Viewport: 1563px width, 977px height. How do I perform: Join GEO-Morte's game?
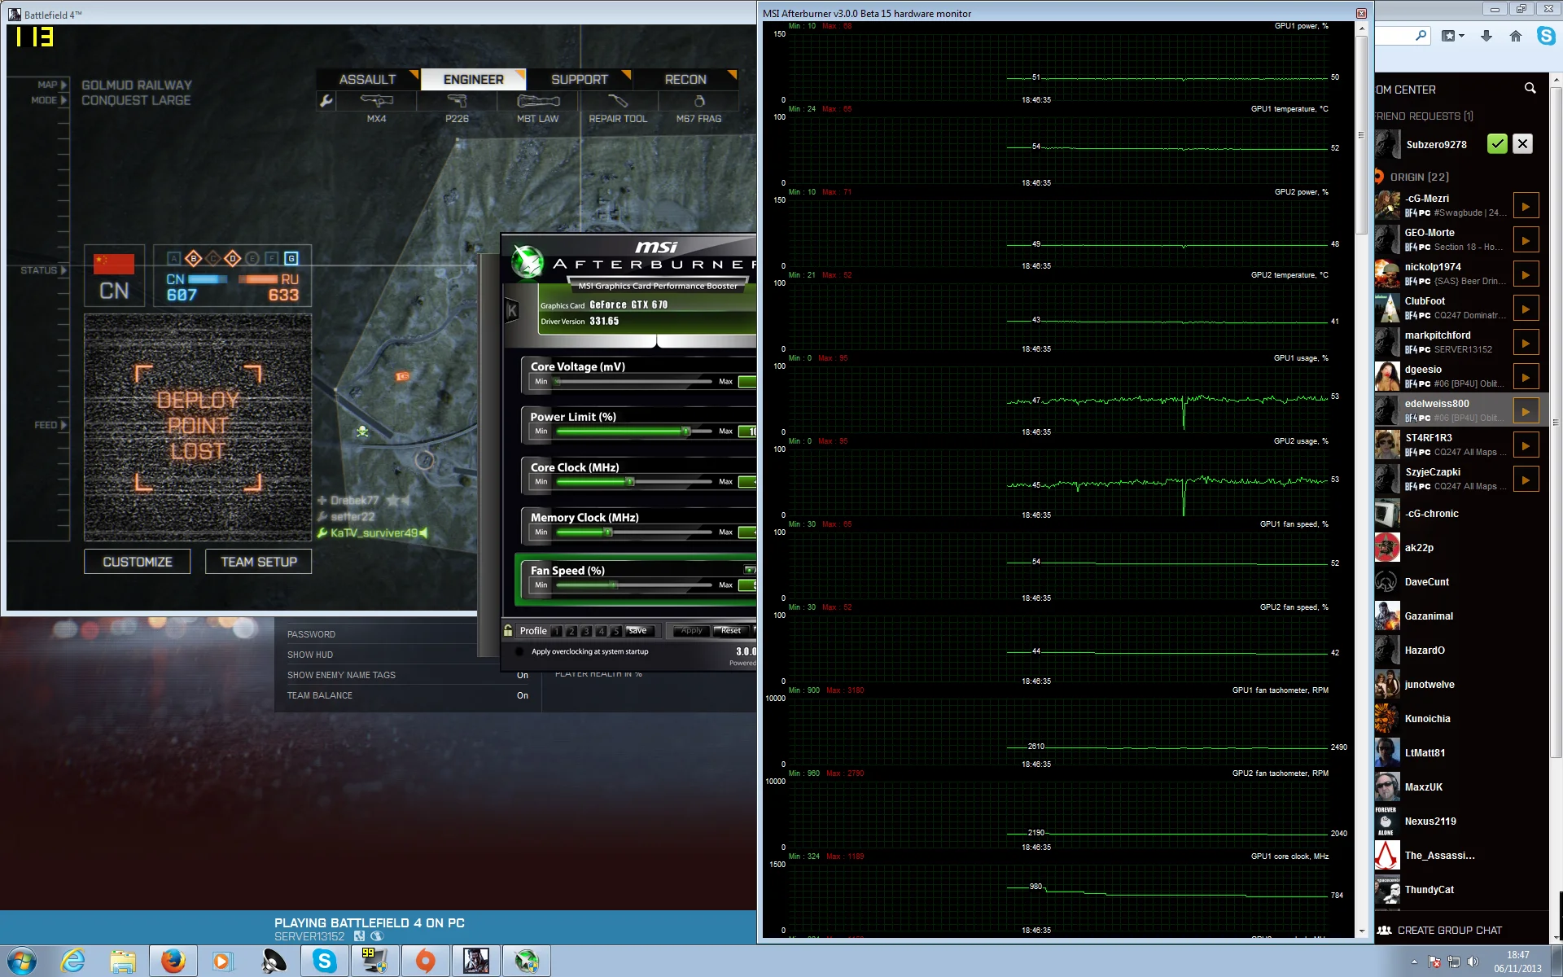click(1526, 240)
